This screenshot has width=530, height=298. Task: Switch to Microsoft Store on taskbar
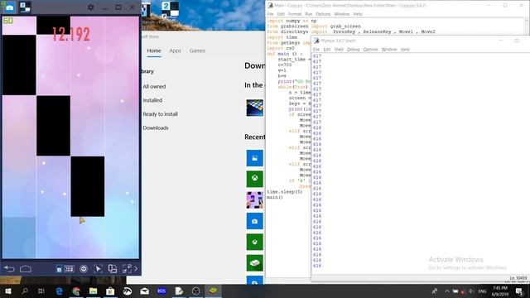(110, 291)
